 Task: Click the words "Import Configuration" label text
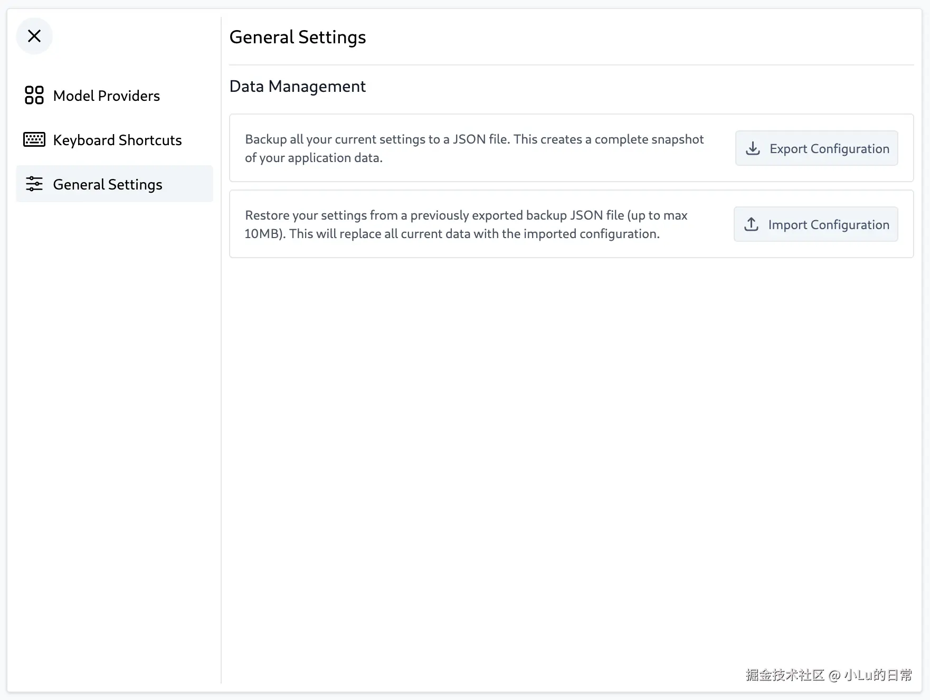828,225
